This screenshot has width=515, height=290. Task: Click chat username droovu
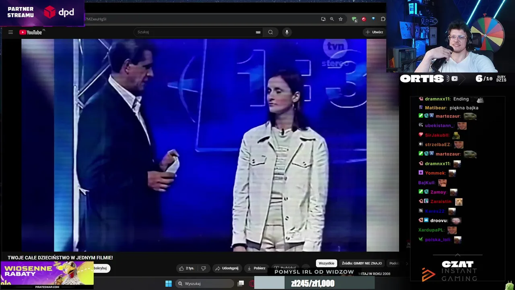pos(439,221)
